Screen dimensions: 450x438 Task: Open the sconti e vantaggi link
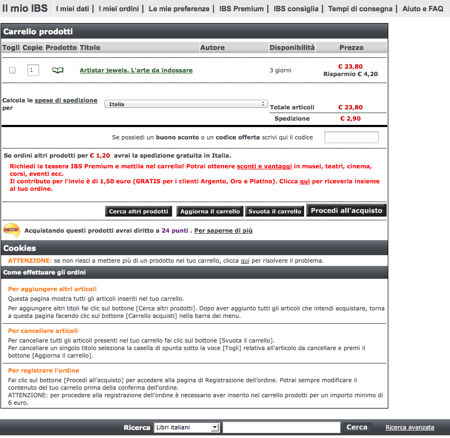tap(264, 166)
